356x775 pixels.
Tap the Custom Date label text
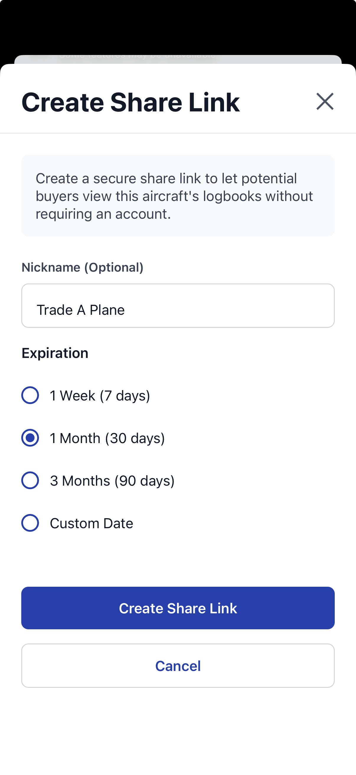91,523
